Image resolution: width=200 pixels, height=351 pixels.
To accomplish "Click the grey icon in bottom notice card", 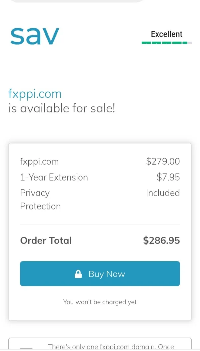I will point(26,348).
